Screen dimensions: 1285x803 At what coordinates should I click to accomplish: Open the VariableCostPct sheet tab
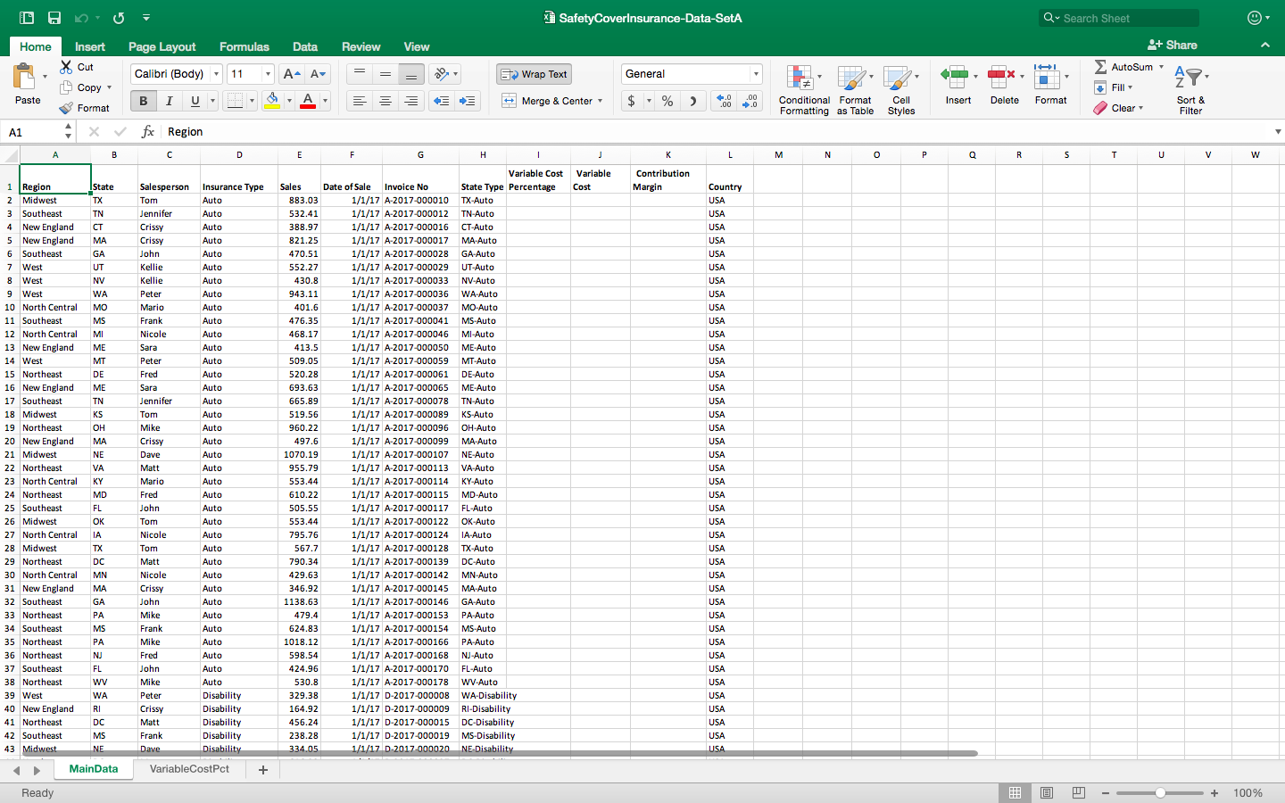[x=189, y=768]
